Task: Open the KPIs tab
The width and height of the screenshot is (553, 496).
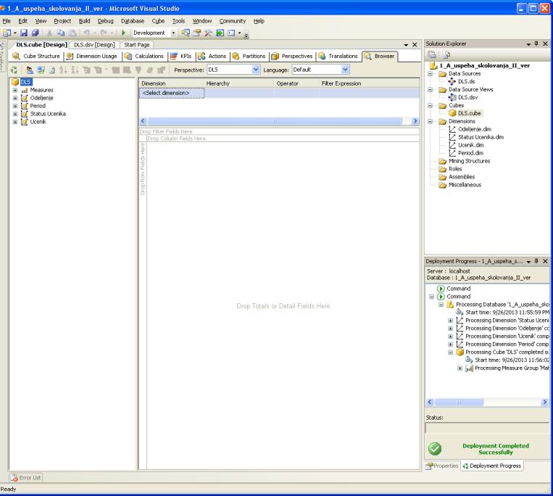Action: click(181, 56)
